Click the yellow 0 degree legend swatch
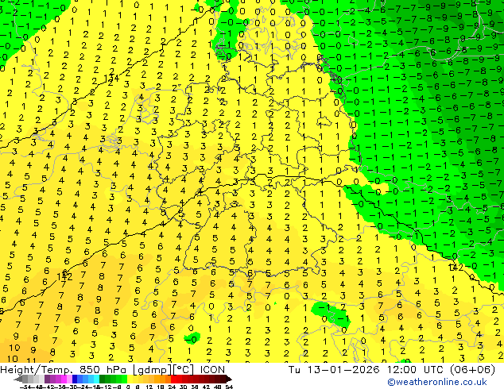The width and height of the screenshot is (504, 389). tap(130, 379)
